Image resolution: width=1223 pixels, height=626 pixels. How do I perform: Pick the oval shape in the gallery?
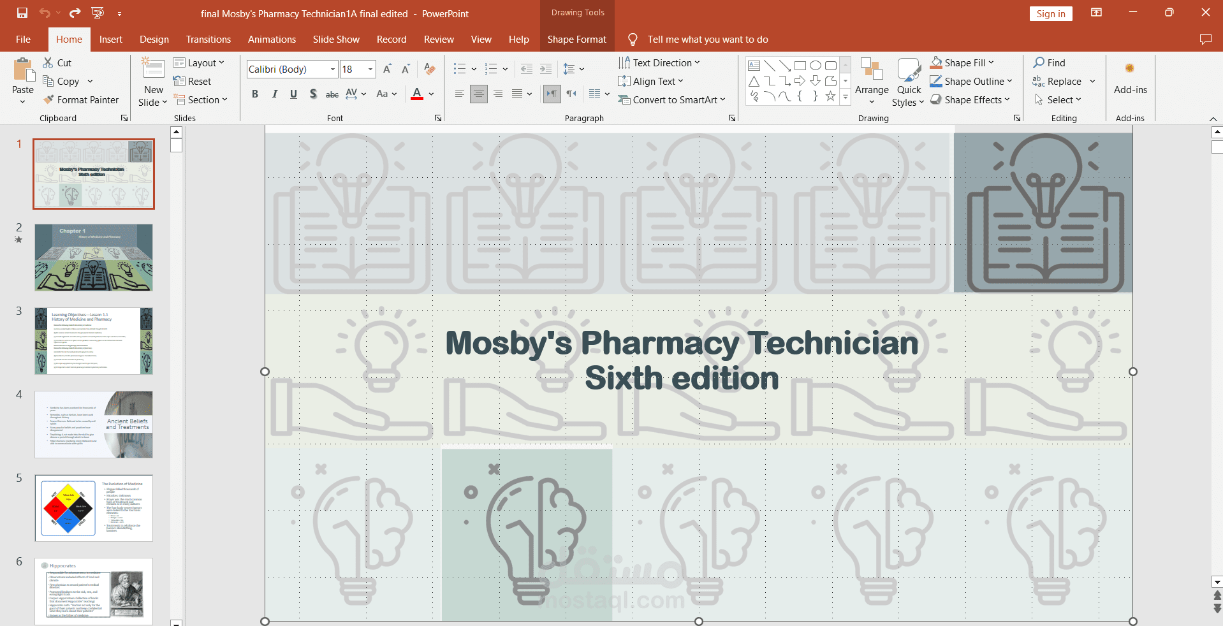click(815, 65)
